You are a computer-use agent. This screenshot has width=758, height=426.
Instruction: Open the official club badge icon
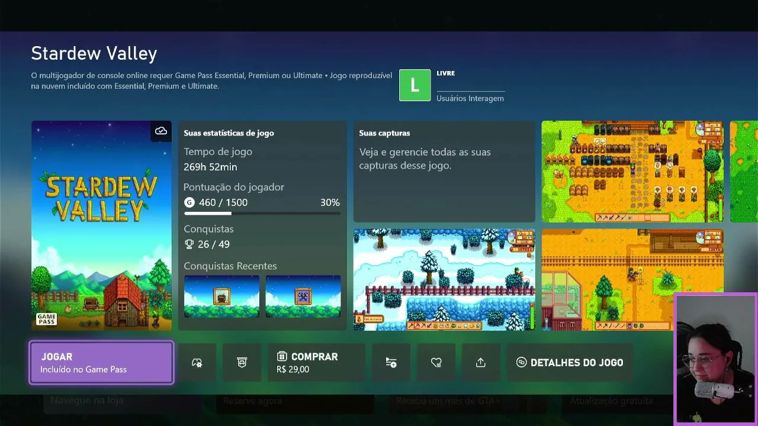coord(242,363)
